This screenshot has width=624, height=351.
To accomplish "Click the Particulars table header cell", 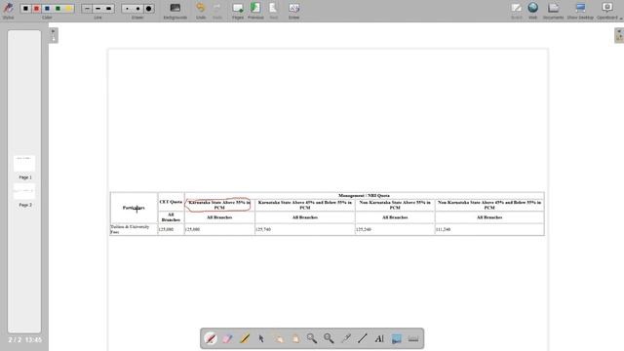I will (134, 208).
